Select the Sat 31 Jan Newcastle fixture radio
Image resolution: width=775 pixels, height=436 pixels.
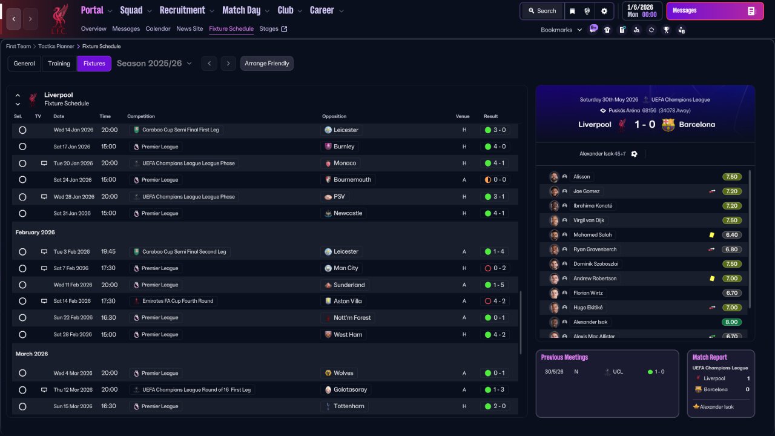pyautogui.click(x=22, y=213)
